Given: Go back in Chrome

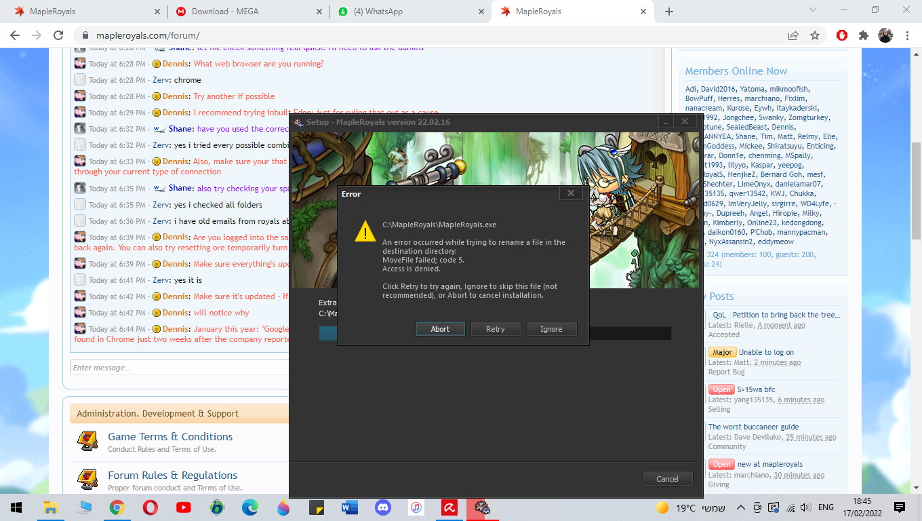Looking at the screenshot, I should 15,35.
